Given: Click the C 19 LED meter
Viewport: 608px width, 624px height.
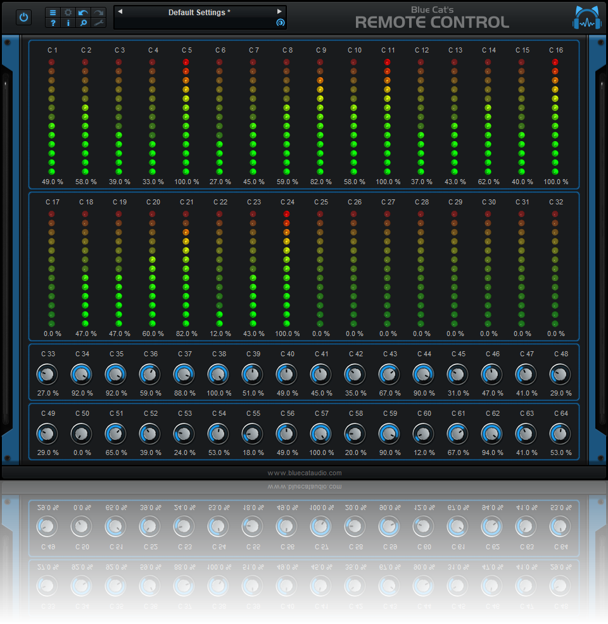Looking at the screenshot, I should click(118, 268).
